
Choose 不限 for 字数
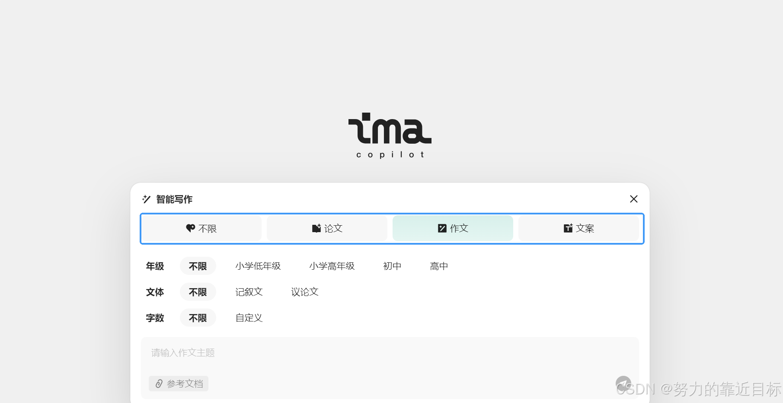click(198, 318)
